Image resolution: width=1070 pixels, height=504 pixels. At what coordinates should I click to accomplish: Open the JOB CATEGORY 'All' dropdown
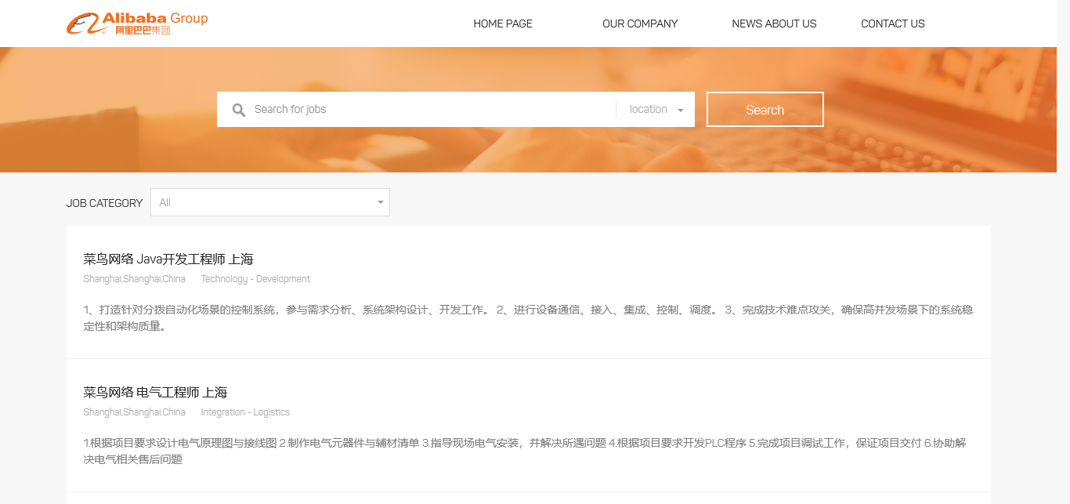[266, 202]
